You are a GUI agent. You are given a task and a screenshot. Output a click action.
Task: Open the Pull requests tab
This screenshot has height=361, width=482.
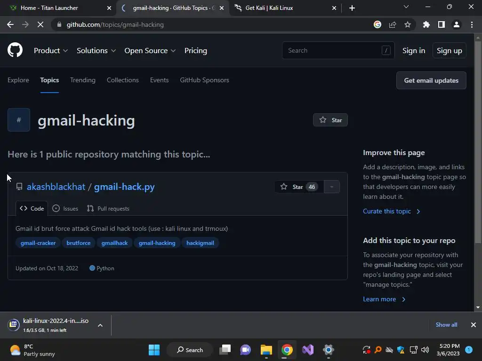pos(108,208)
